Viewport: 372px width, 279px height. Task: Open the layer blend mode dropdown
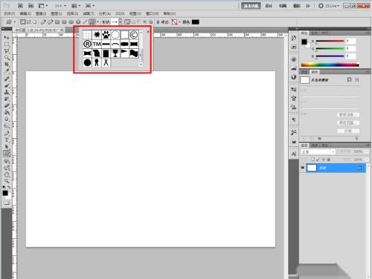pos(318,151)
